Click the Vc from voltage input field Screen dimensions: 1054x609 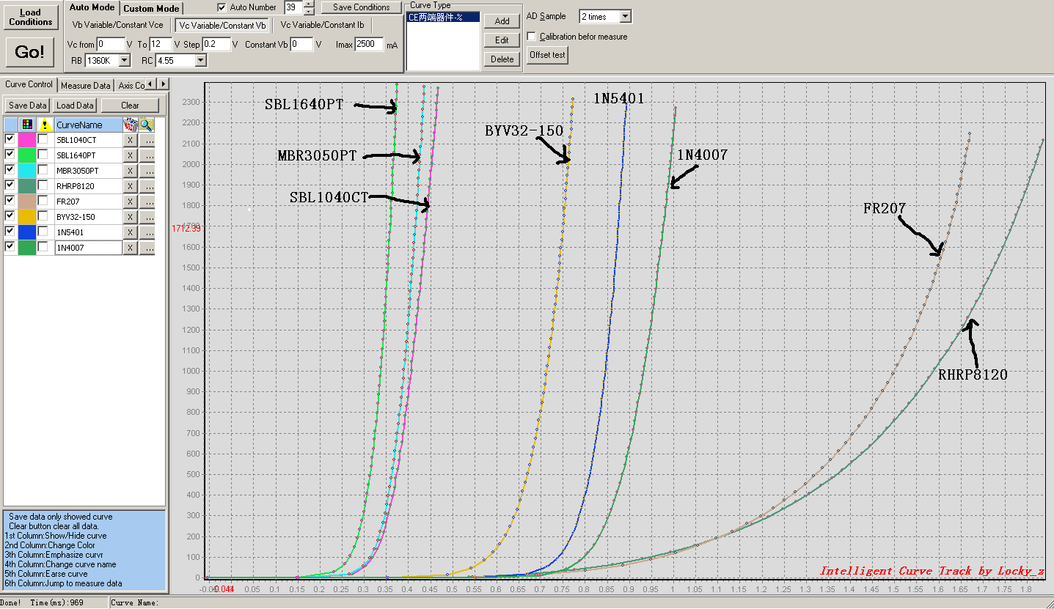(x=110, y=45)
